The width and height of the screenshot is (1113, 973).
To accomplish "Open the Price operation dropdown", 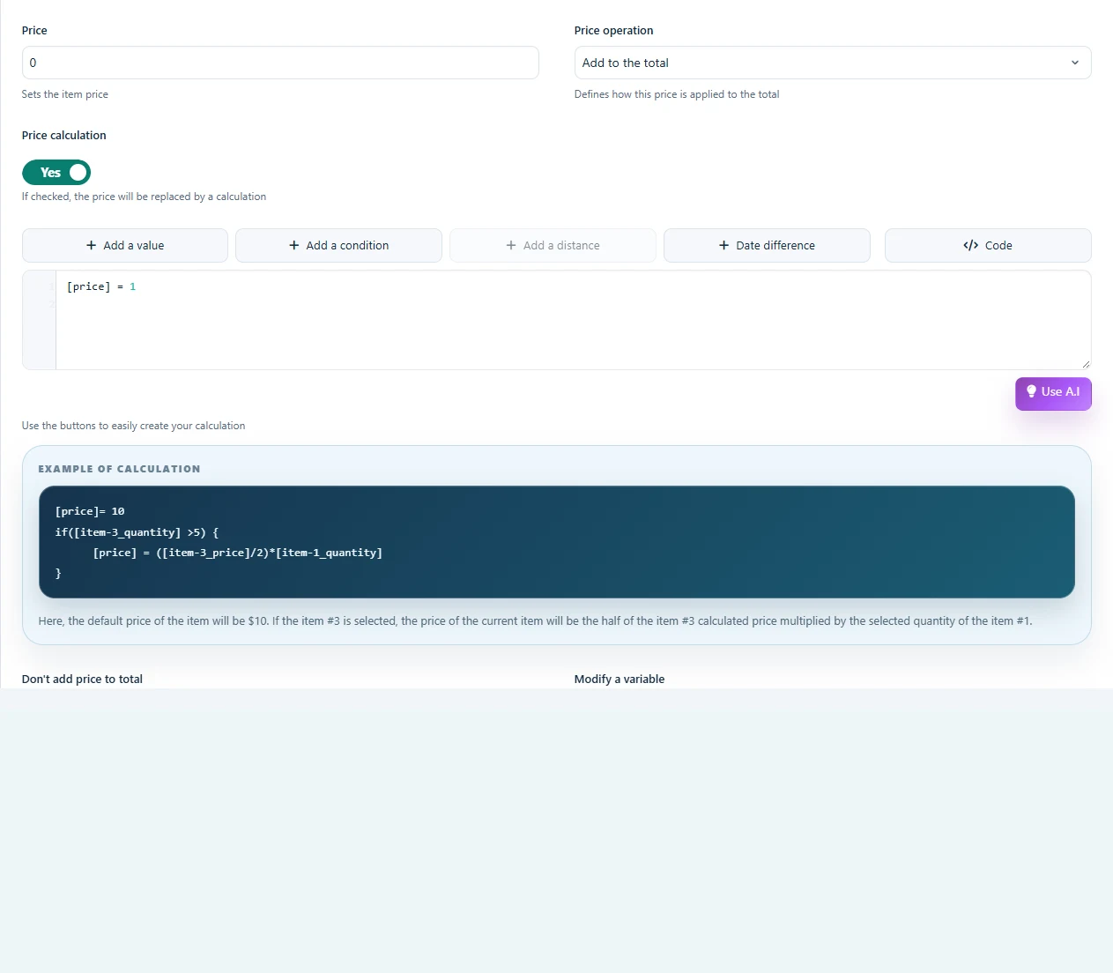I will (833, 63).
